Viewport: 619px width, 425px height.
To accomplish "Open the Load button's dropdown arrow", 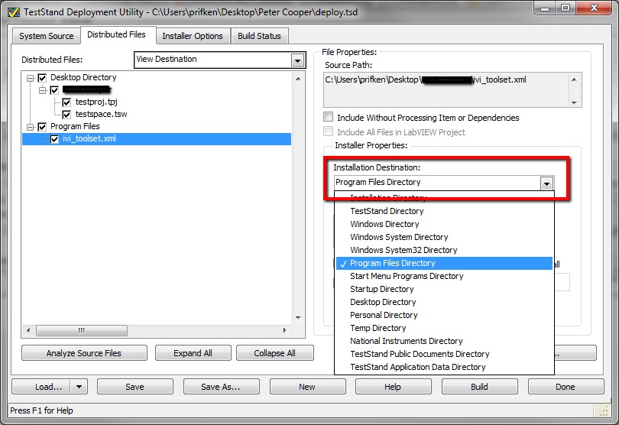I will (x=79, y=387).
